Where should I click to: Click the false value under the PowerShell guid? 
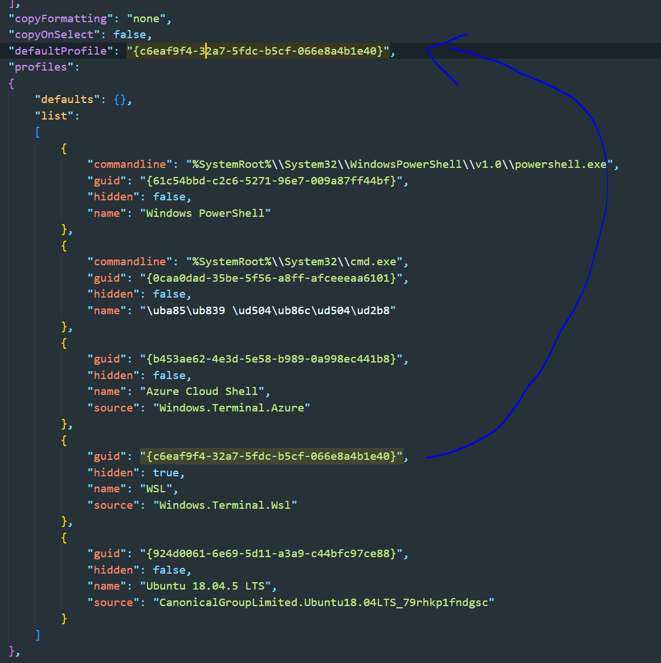coord(169,197)
